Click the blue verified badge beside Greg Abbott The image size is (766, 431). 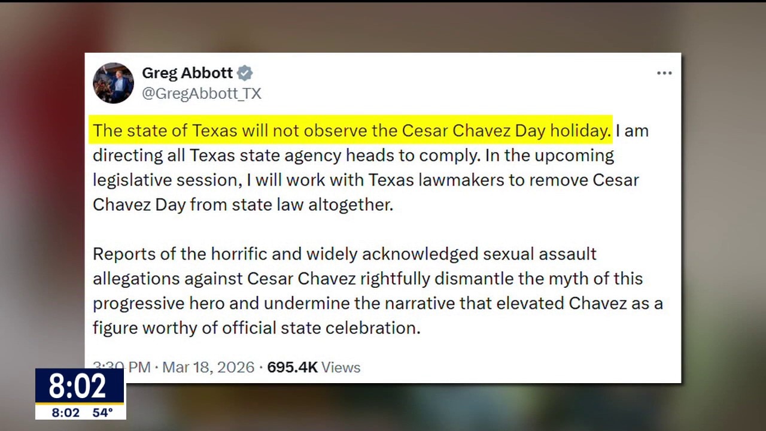tap(245, 73)
